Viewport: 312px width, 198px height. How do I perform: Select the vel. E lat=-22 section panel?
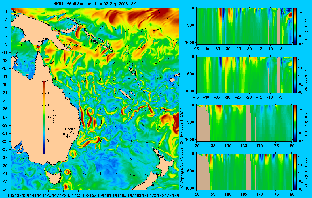[244, 123]
